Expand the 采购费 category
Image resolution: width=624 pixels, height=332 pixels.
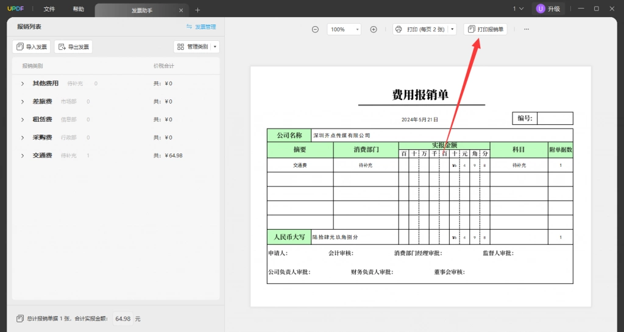tap(23, 138)
